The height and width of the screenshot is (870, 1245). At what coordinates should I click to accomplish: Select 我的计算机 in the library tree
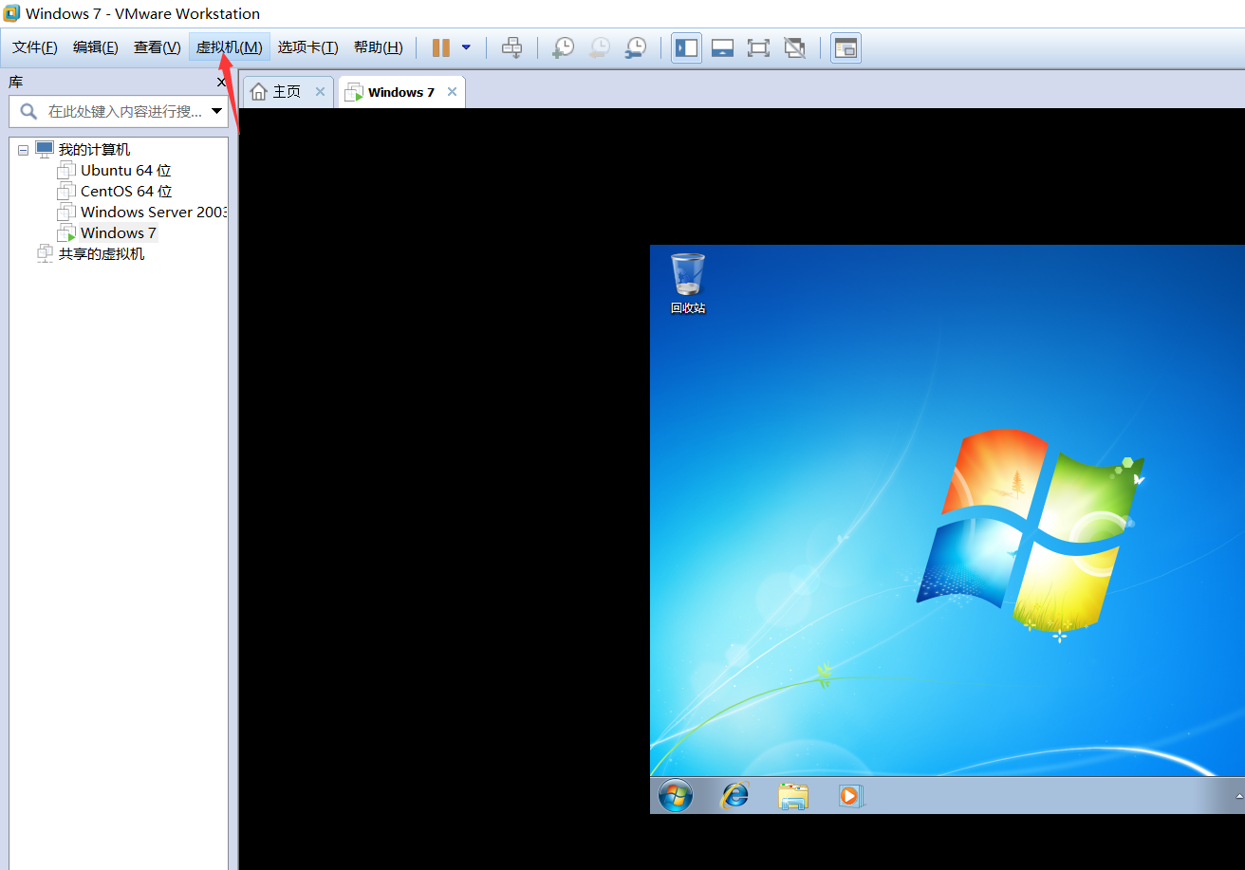(94, 150)
